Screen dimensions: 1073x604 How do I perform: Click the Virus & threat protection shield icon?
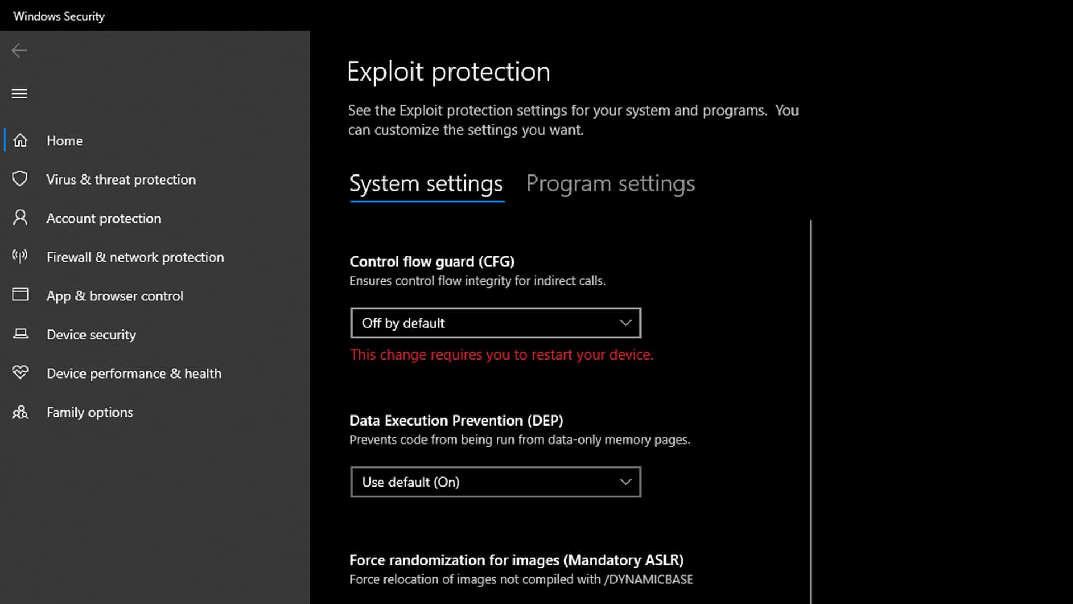point(20,179)
